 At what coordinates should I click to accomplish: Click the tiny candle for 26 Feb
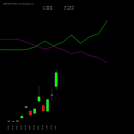(13, 121)
